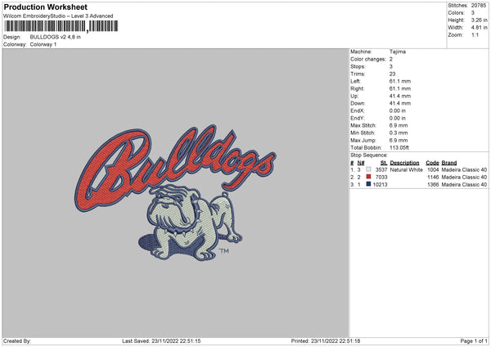Click stitch count 10213 in row 3

pyautogui.click(x=381, y=185)
